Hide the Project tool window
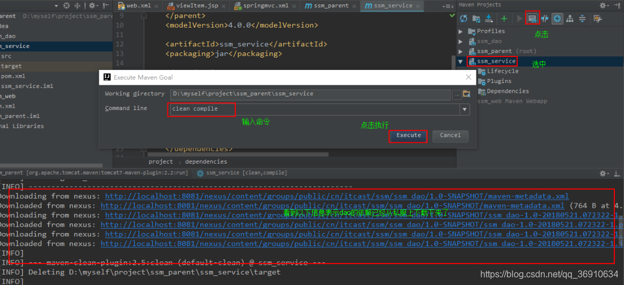Screen dimensions: 624x285 click(105, 6)
